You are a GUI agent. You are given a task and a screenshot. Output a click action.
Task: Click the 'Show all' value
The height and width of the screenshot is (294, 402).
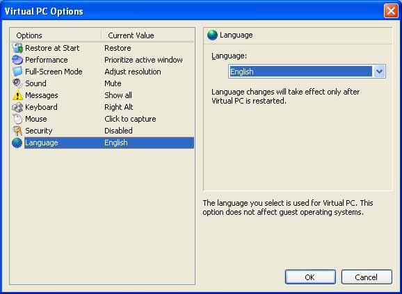coord(118,95)
